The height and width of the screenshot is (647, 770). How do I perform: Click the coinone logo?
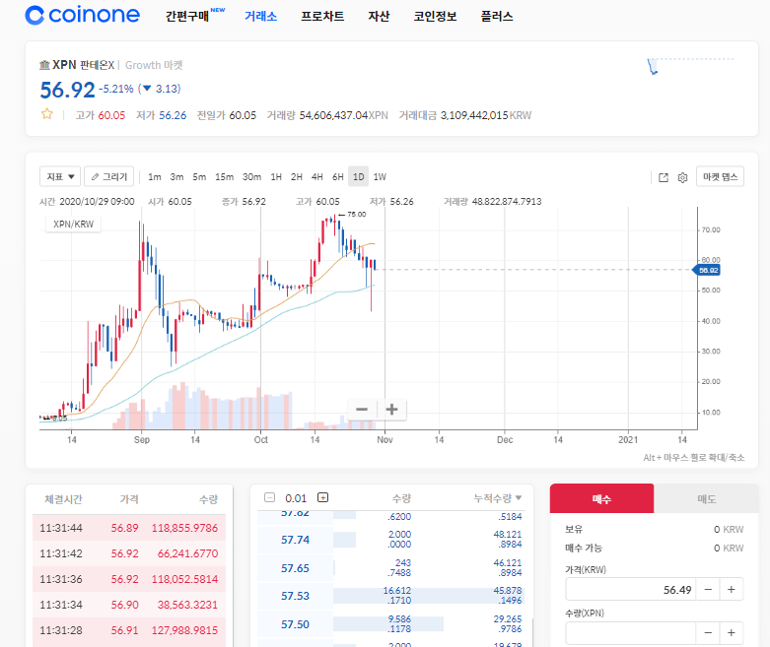[82, 15]
